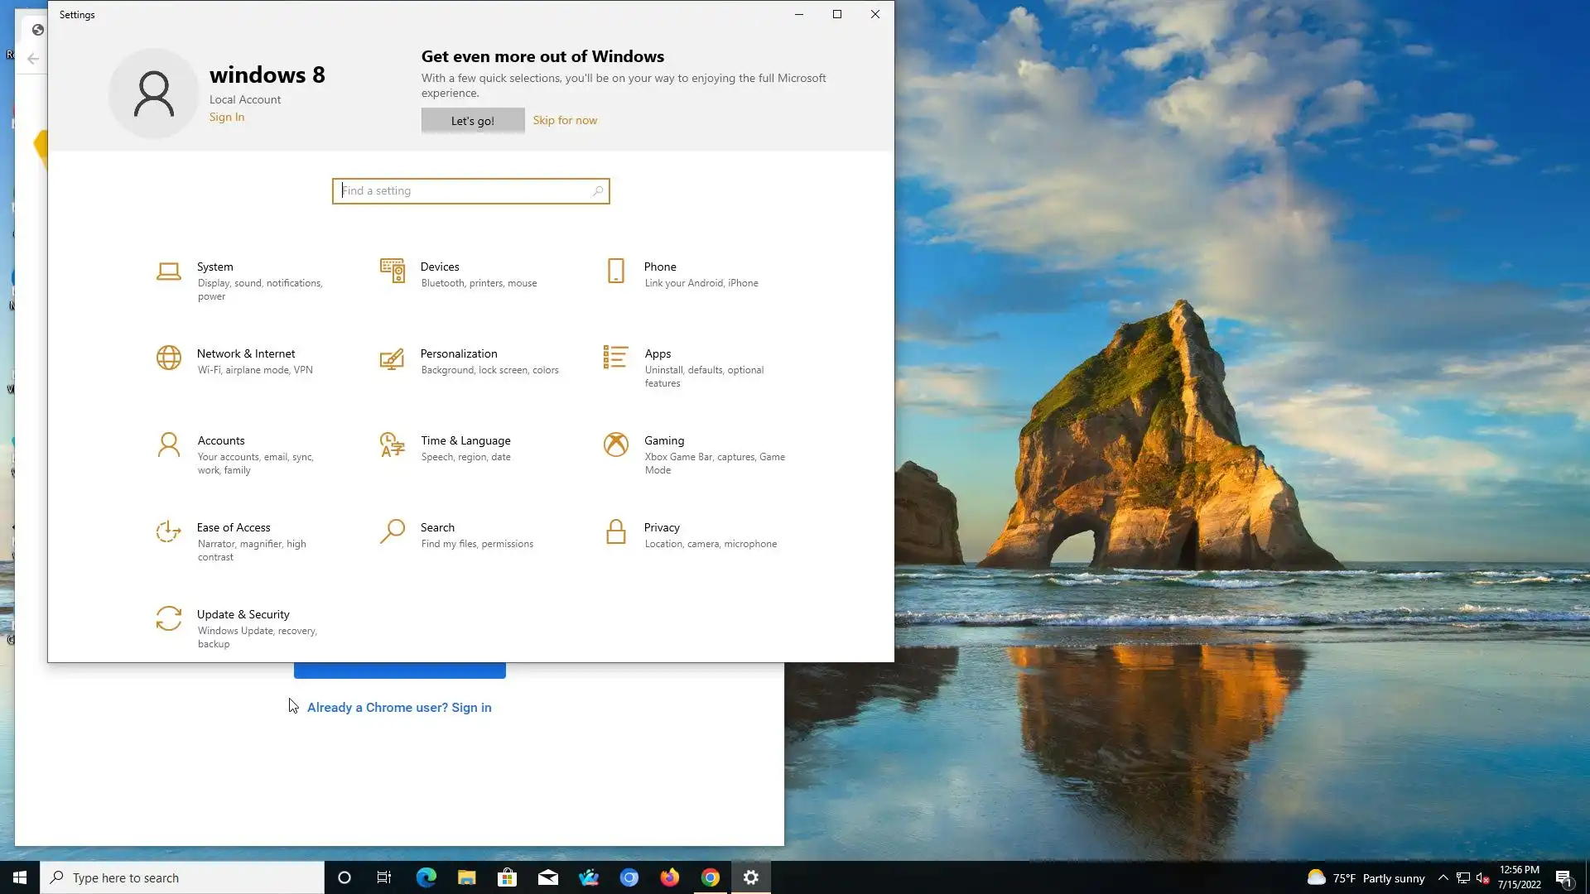Click the Phone settings icon
The height and width of the screenshot is (894, 1590).
pyautogui.click(x=616, y=271)
